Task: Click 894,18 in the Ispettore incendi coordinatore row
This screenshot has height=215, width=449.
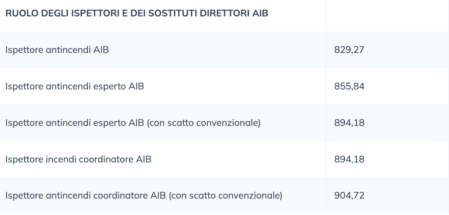Action: [x=349, y=159]
